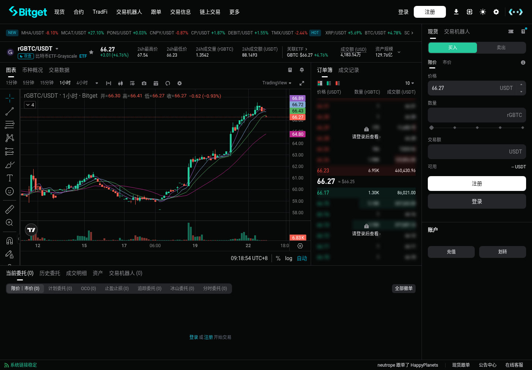
Task: Open the calculator icon above chart
Action: pos(290,70)
